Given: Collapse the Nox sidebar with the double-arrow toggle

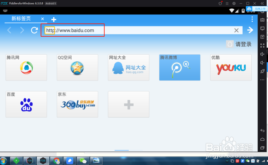Looking at the screenshot, I should point(262,3).
